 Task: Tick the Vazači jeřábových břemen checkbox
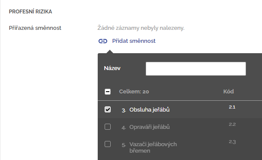pos(108,144)
